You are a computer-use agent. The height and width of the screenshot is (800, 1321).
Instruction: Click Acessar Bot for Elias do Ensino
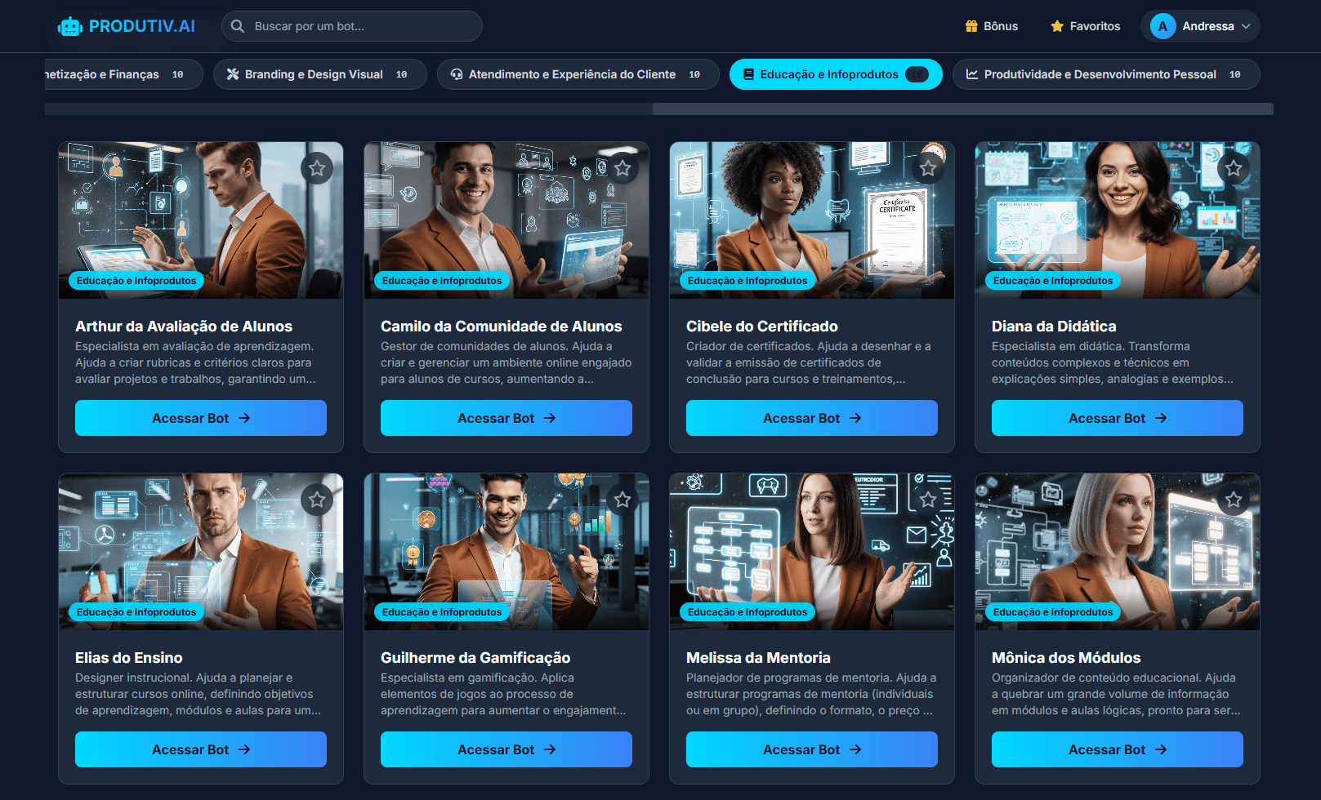(200, 749)
